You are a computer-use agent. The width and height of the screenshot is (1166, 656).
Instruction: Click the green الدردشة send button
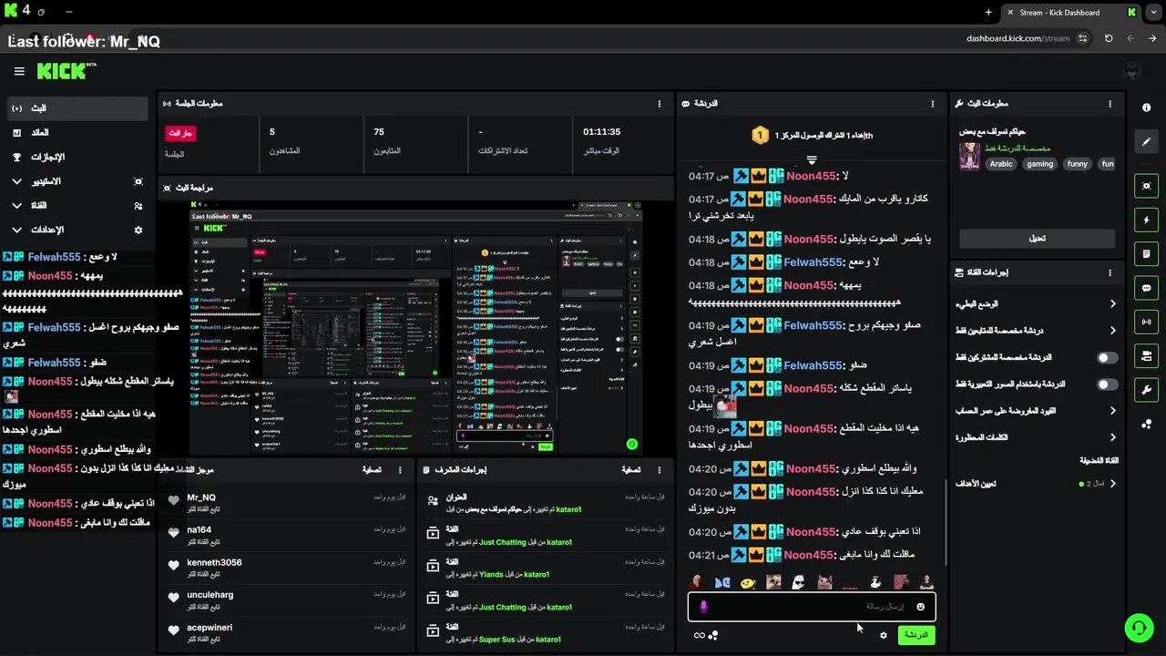[915, 635]
